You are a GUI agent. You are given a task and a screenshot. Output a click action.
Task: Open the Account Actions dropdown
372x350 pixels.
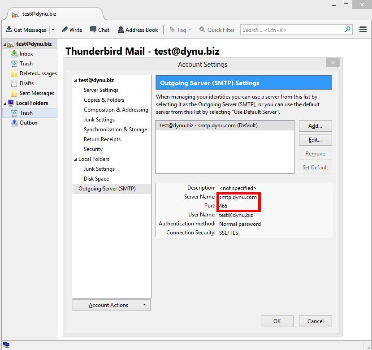point(112,305)
